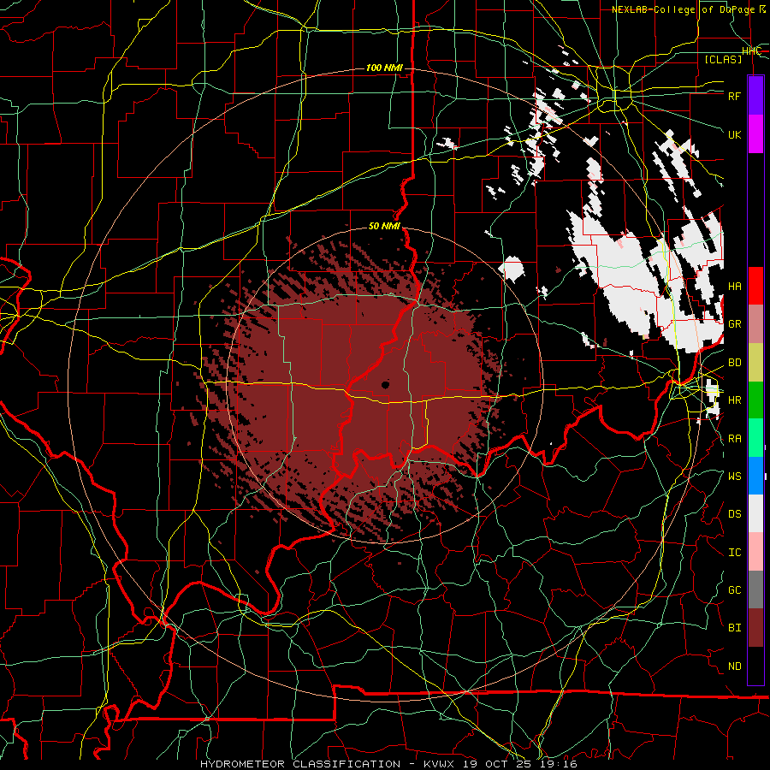
Task: Click the HA red legend swatch
Action: [755, 286]
